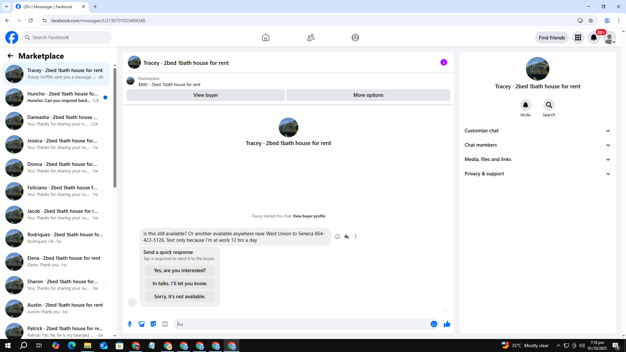Go back from Marketplace using the arrow
626x352 pixels.
pyautogui.click(x=10, y=56)
